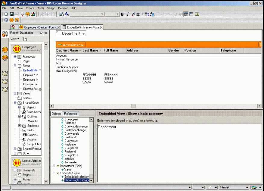This screenshot has height=191, width=264.
Task: Apply bold formatting with the B button
Action: pyautogui.click(x=123, y=14)
